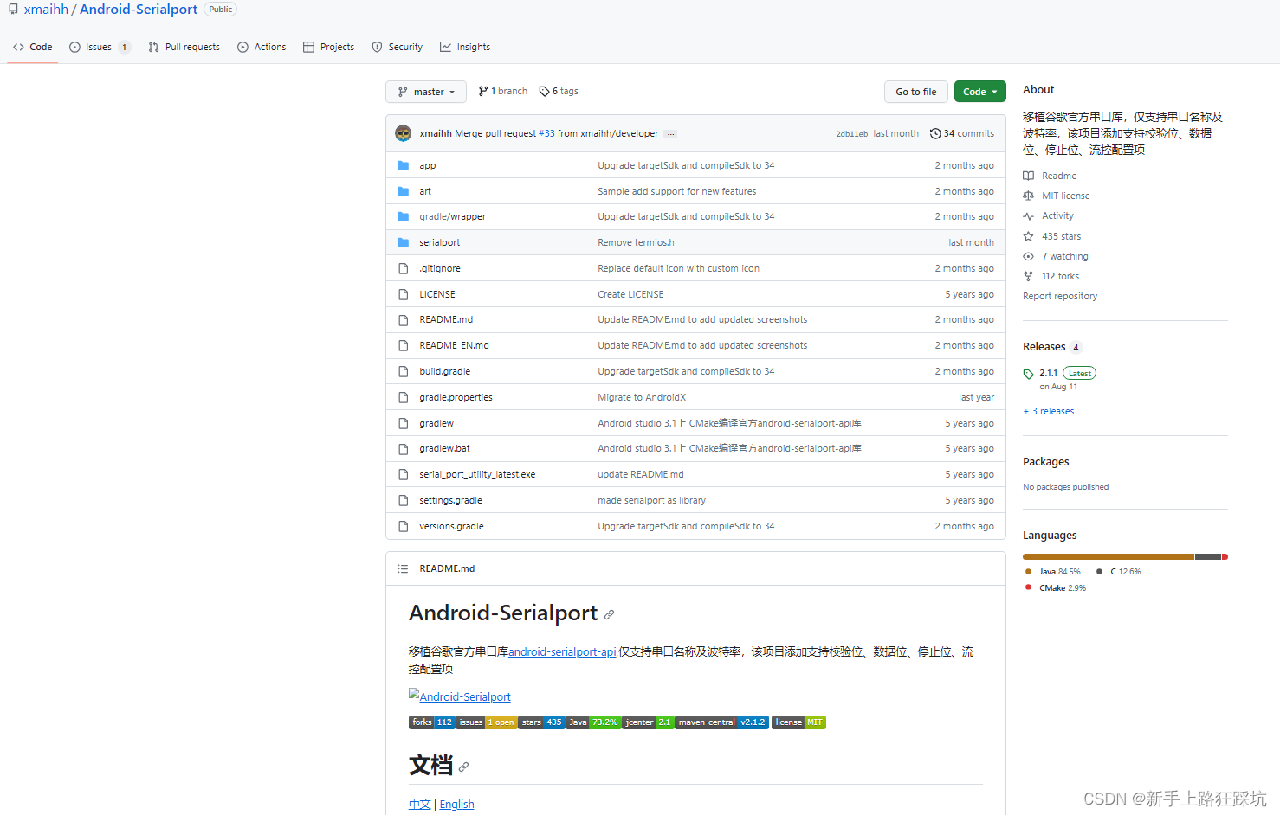This screenshot has height=815, width=1280.
Task: Open the serial_port_utility_latest.exe file name
Action: pos(477,474)
